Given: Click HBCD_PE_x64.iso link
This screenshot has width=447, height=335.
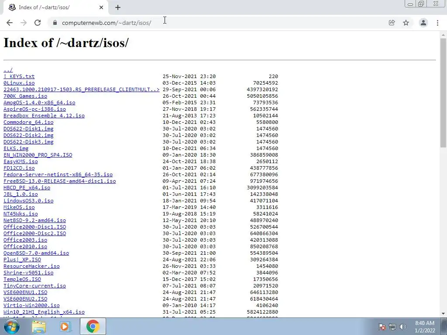Looking at the screenshot, I should coord(27,188).
